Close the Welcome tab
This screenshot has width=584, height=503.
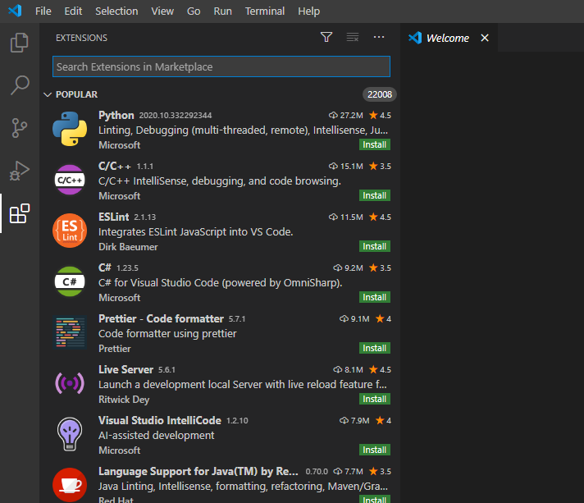tap(485, 38)
